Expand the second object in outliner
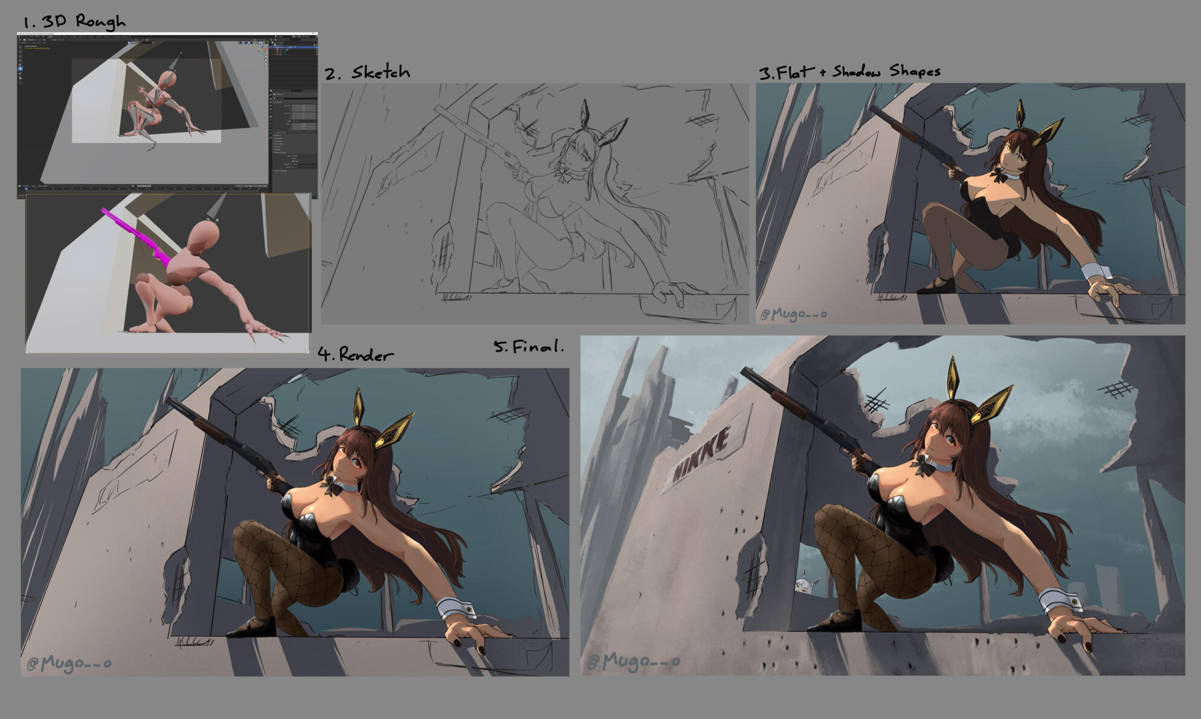Screen dimensions: 1201x719 [x=275, y=50]
